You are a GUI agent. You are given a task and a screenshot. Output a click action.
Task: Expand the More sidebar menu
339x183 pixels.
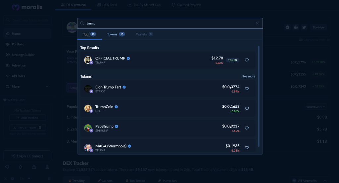tap(27, 87)
